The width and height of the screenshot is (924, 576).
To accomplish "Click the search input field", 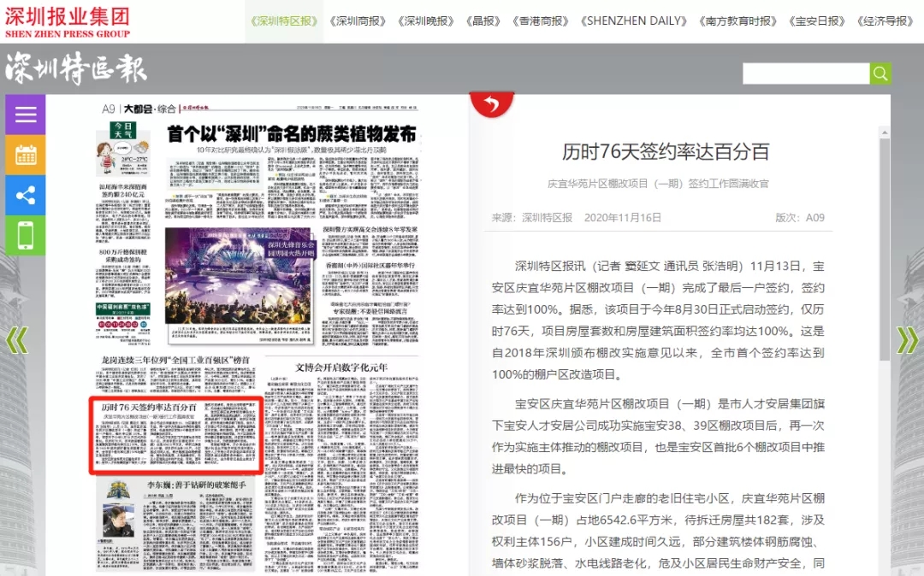I will click(x=806, y=73).
